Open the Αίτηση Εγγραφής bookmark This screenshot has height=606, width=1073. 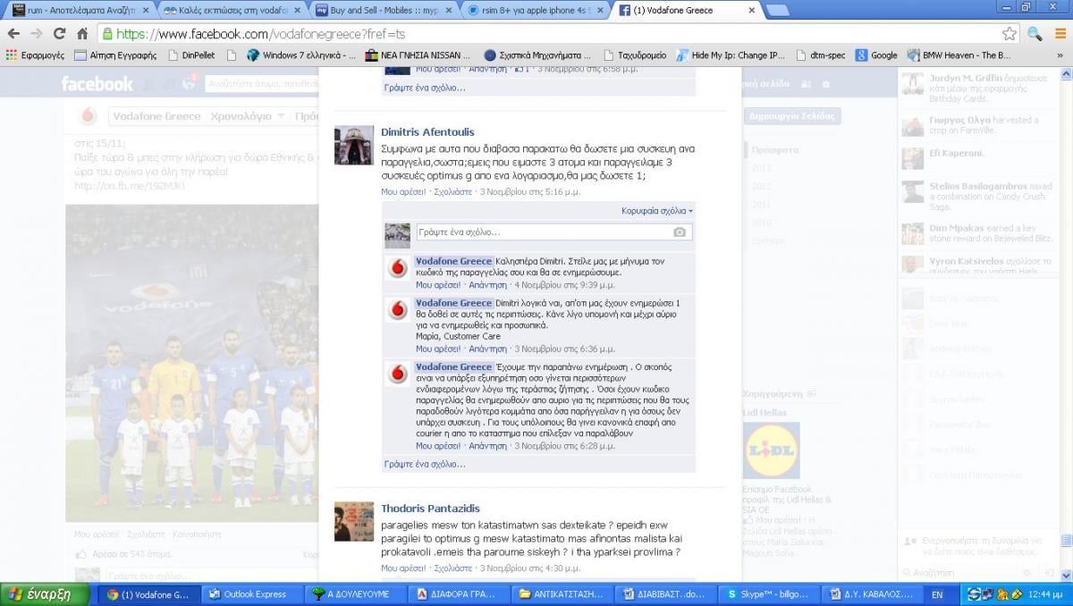[x=115, y=55]
